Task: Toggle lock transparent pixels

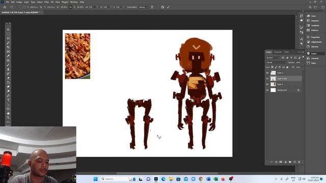Action: coord(272,67)
